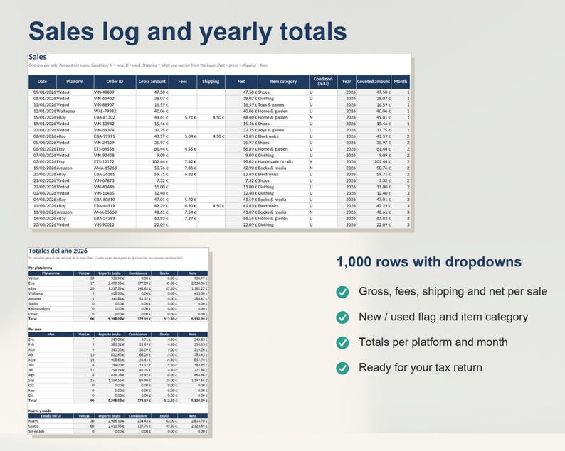Click the 'Handmade / crafts' category cell

283,162
